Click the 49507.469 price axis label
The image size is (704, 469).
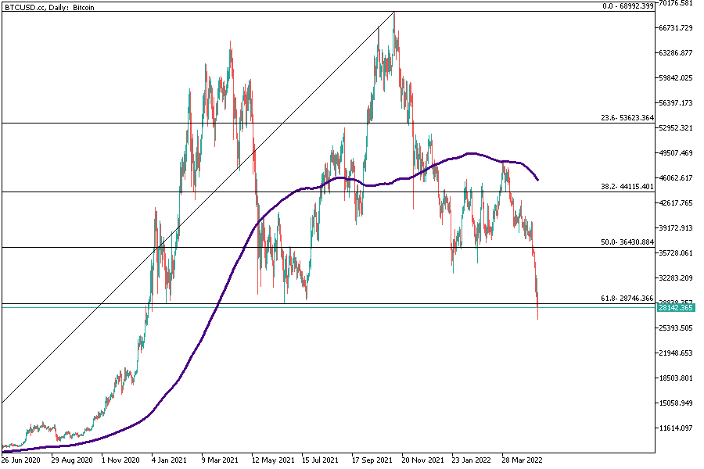[677, 153]
